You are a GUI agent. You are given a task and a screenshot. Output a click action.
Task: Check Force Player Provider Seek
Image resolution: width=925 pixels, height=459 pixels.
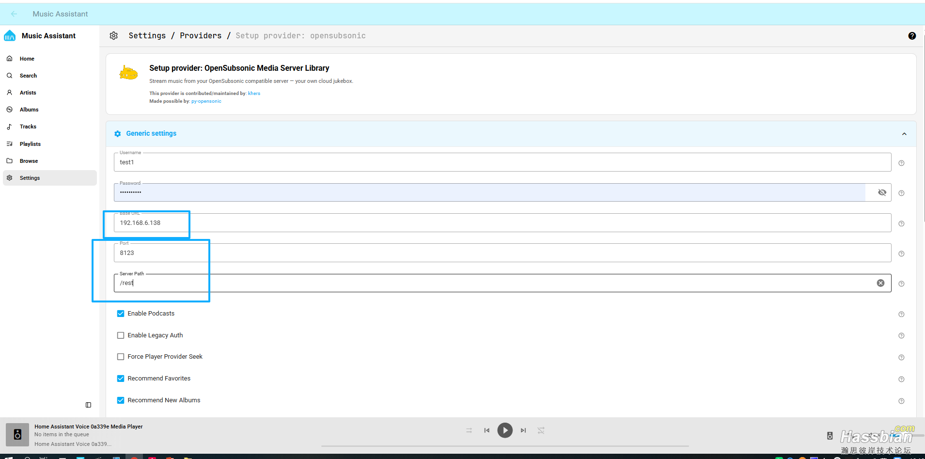coord(121,357)
